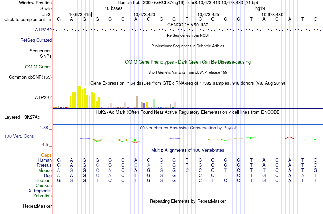The width and height of the screenshot is (323, 214).
Task: Click the GTEx Gene Expression track title
Action: (188, 83)
